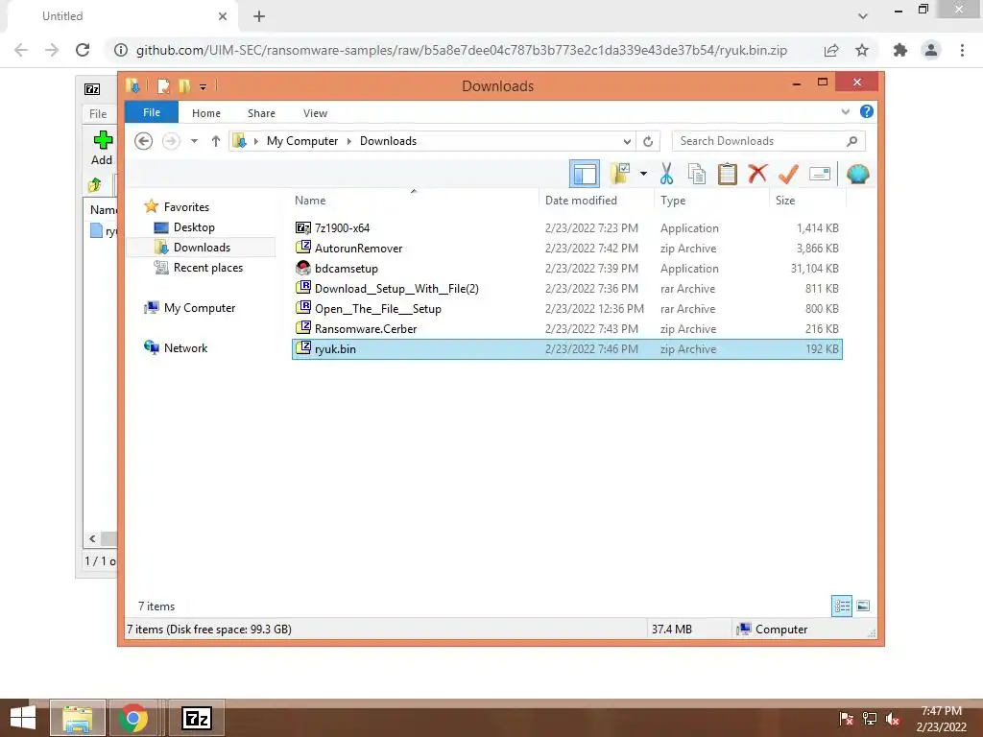This screenshot has width=983, height=737.
Task: Click the Chrome address bar URL
Action: tap(462, 50)
